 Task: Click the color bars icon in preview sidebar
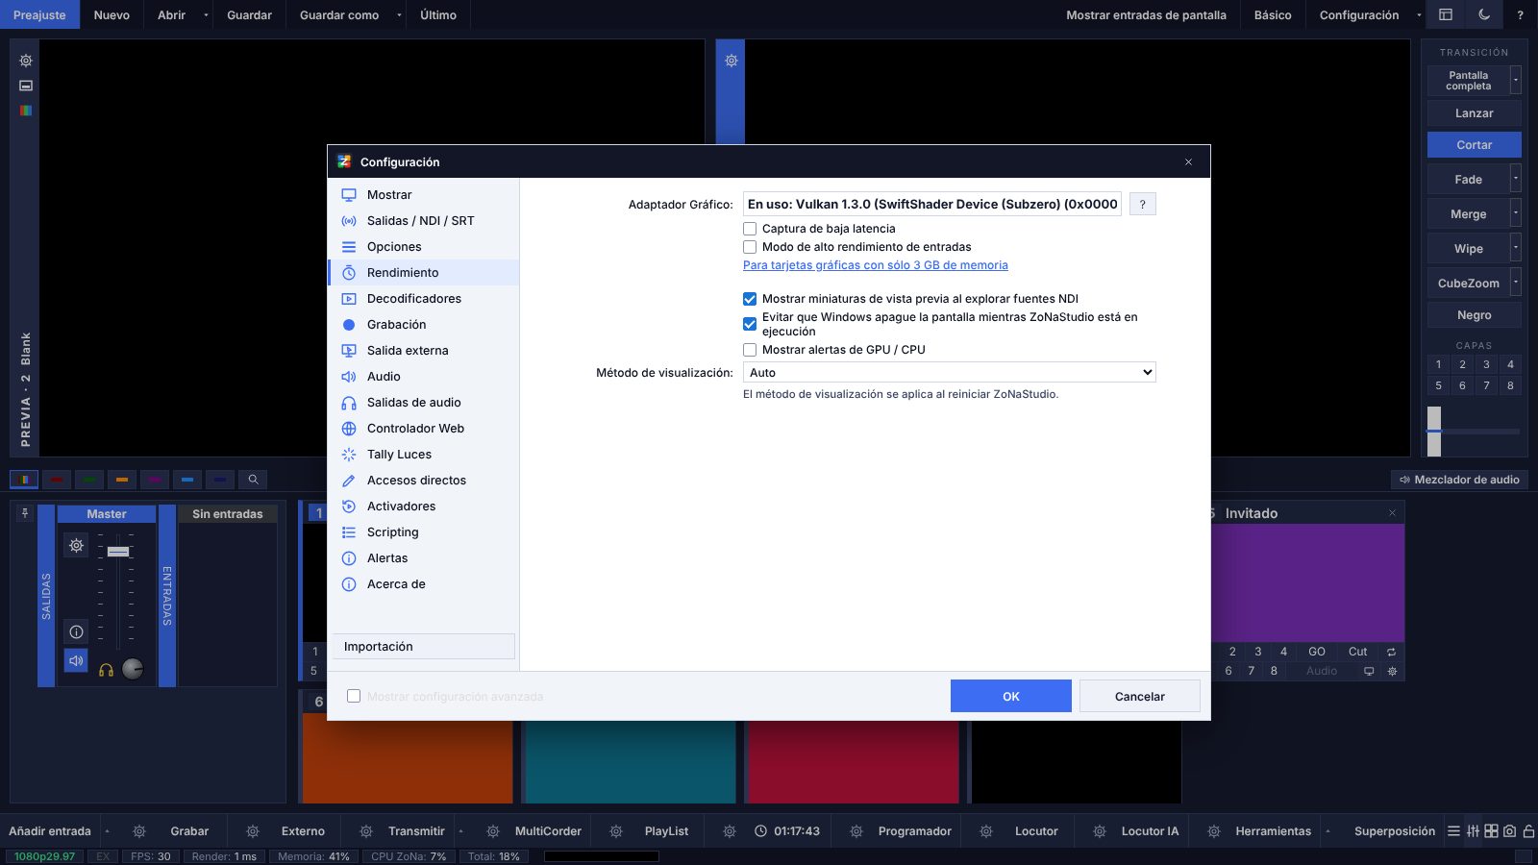click(x=26, y=111)
